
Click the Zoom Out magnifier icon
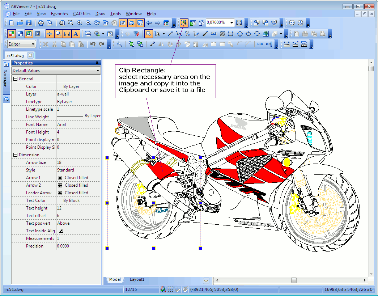88,23
